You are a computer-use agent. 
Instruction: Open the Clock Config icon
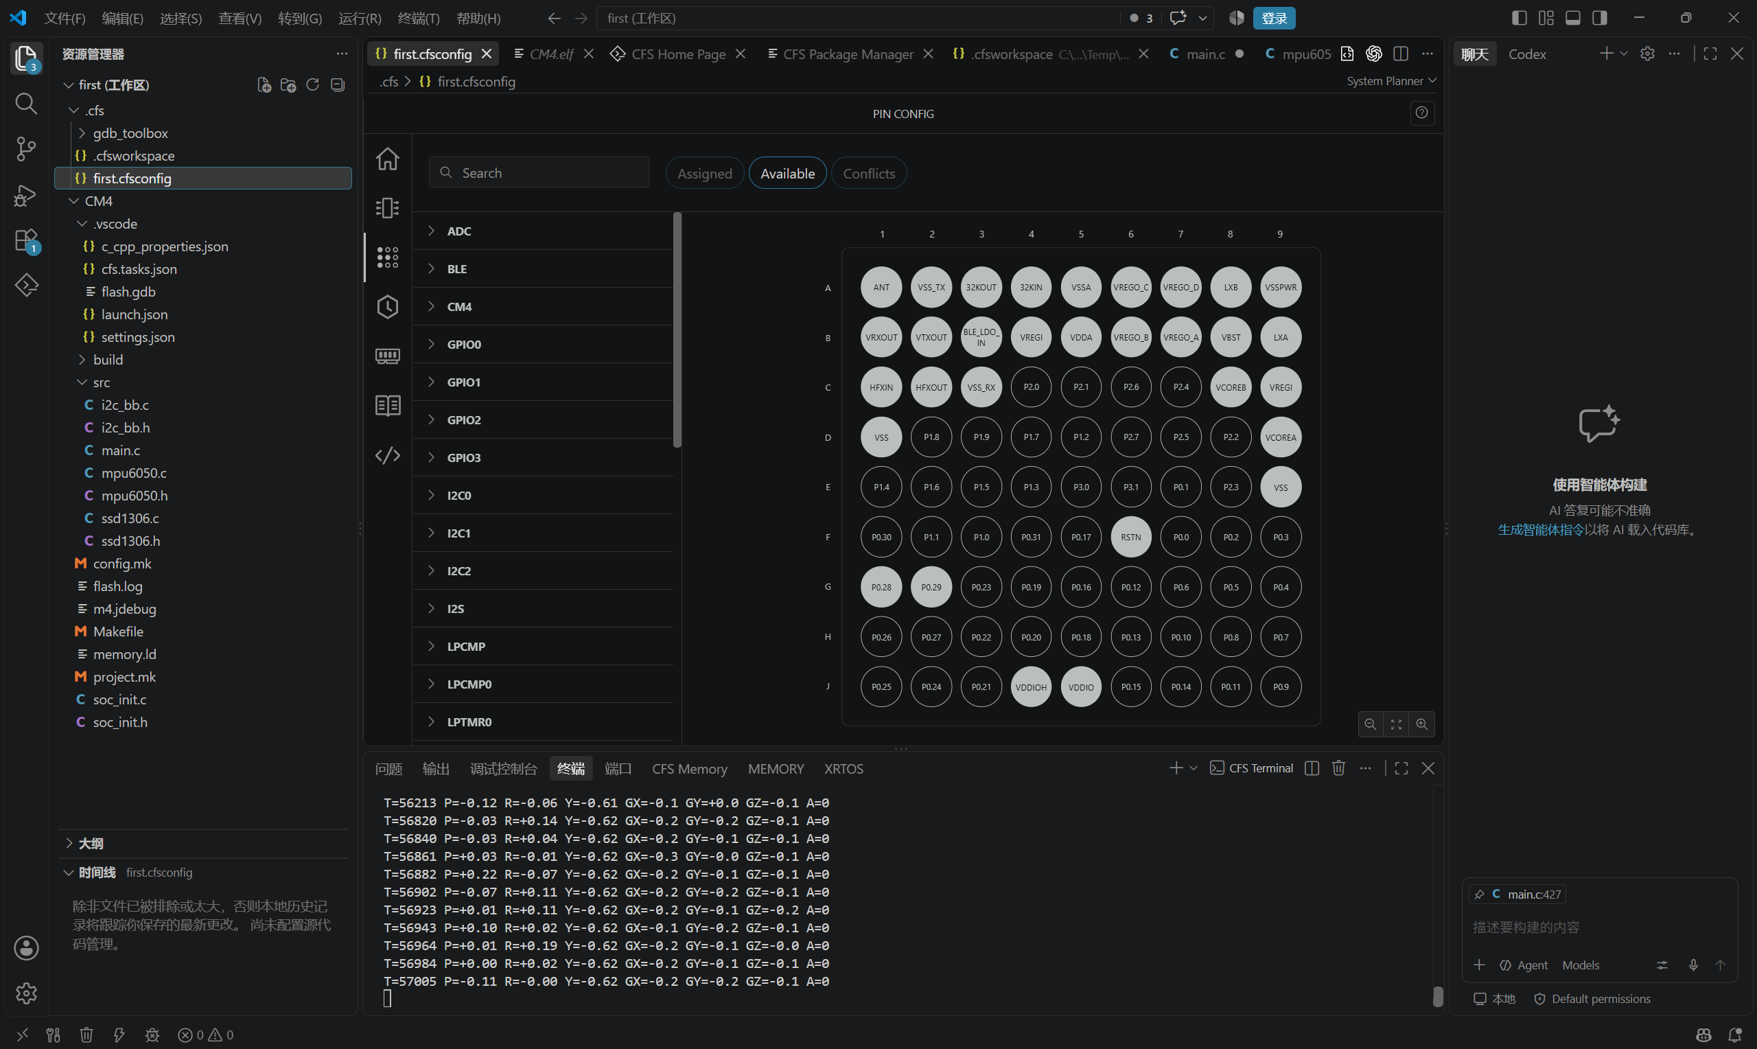click(387, 307)
